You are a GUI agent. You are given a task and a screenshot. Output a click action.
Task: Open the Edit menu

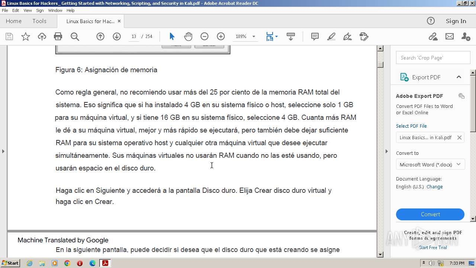(x=16, y=10)
